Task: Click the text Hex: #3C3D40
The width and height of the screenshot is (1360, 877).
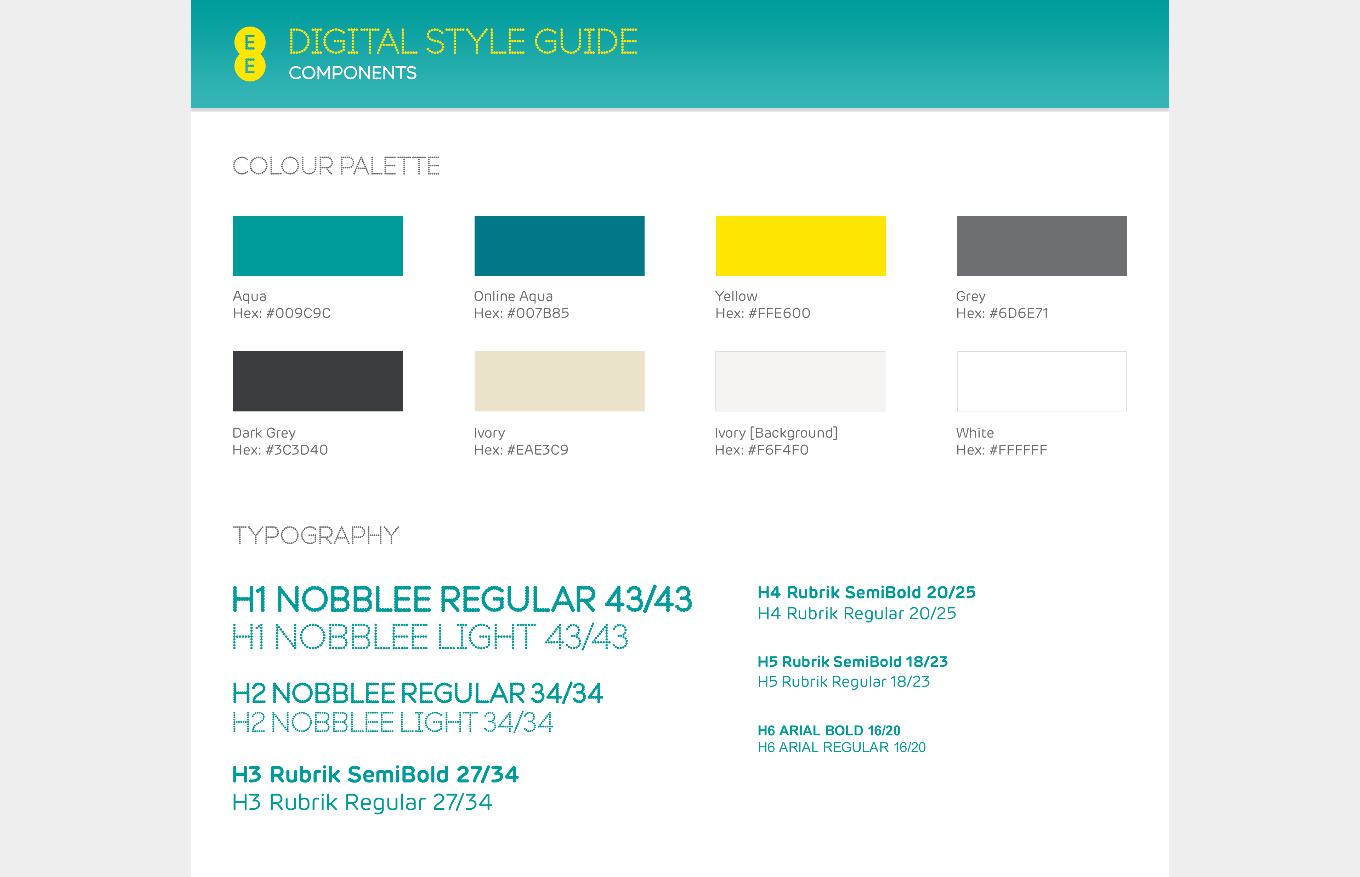Action: click(280, 450)
